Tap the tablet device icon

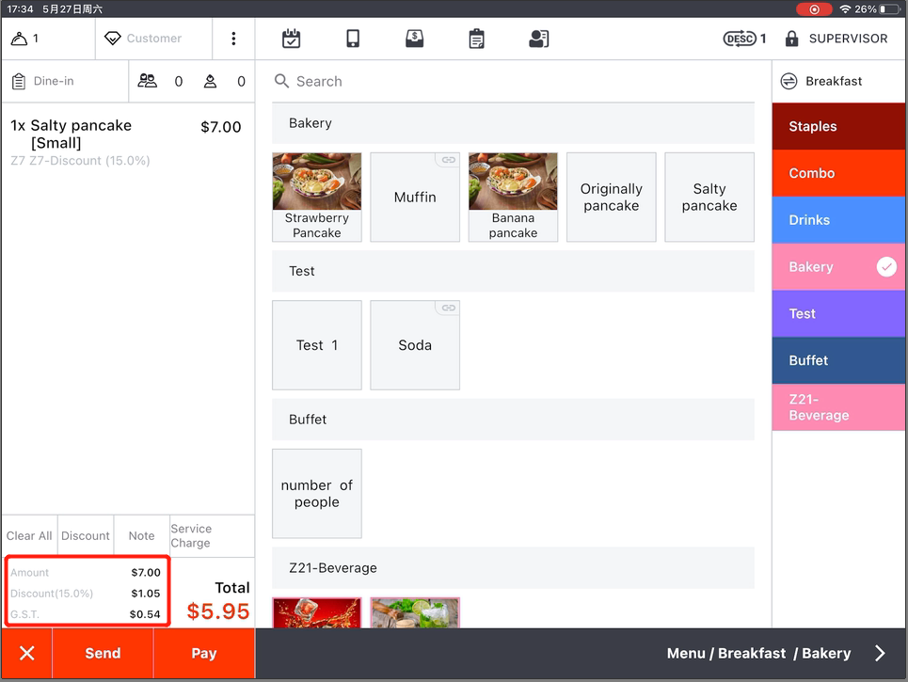pyautogui.click(x=353, y=39)
